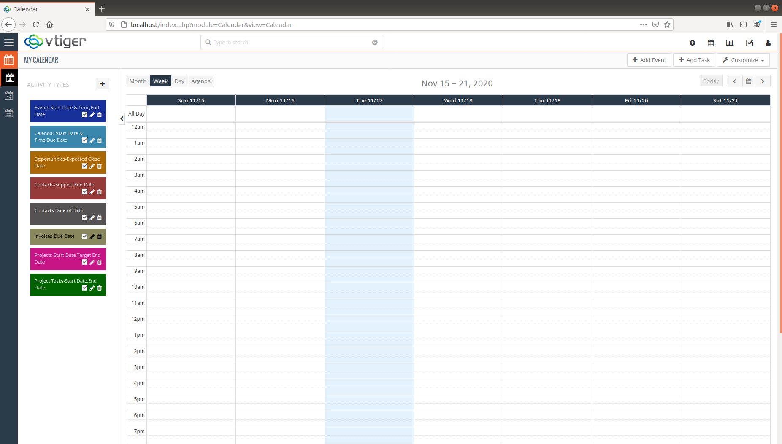The width and height of the screenshot is (782, 444).
Task: Open the reports bar chart icon
Action: pos(730,43)
